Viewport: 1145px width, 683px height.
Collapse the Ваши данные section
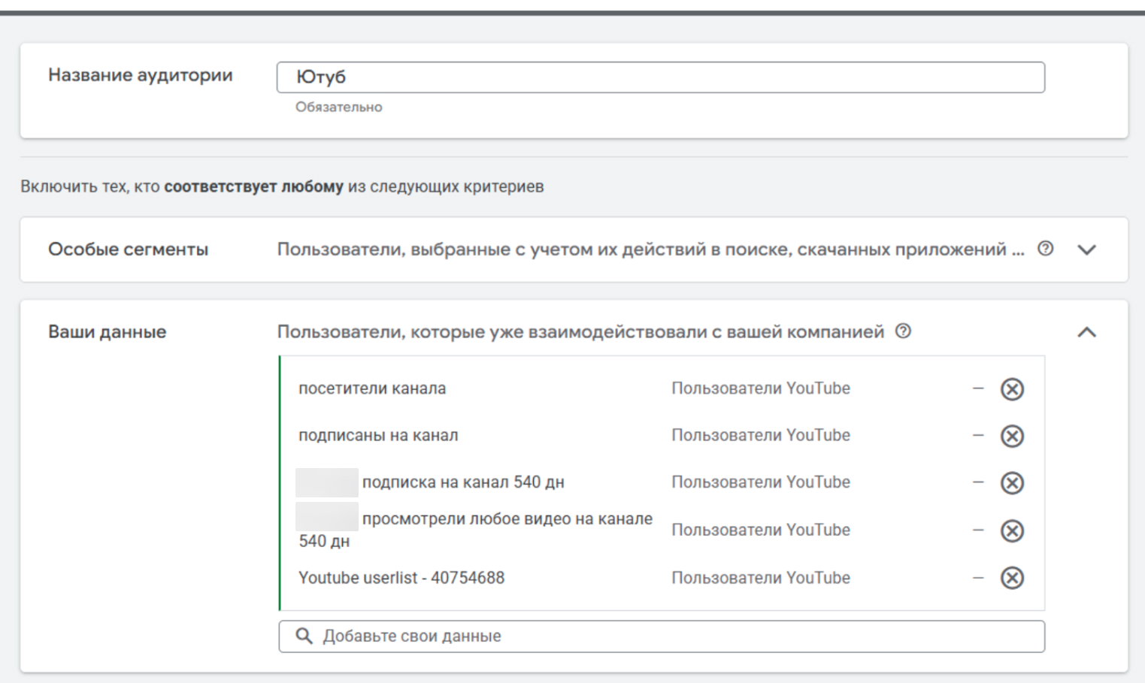coord(1086,332)
